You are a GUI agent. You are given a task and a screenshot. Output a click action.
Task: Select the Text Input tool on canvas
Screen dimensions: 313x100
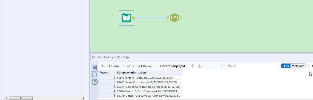[x=126, y=18]
